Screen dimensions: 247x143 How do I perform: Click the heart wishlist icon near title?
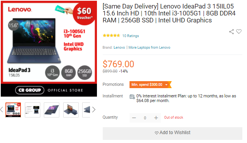point(239,32)
